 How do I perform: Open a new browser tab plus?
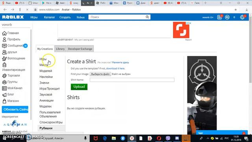click(x=205, y=3)
